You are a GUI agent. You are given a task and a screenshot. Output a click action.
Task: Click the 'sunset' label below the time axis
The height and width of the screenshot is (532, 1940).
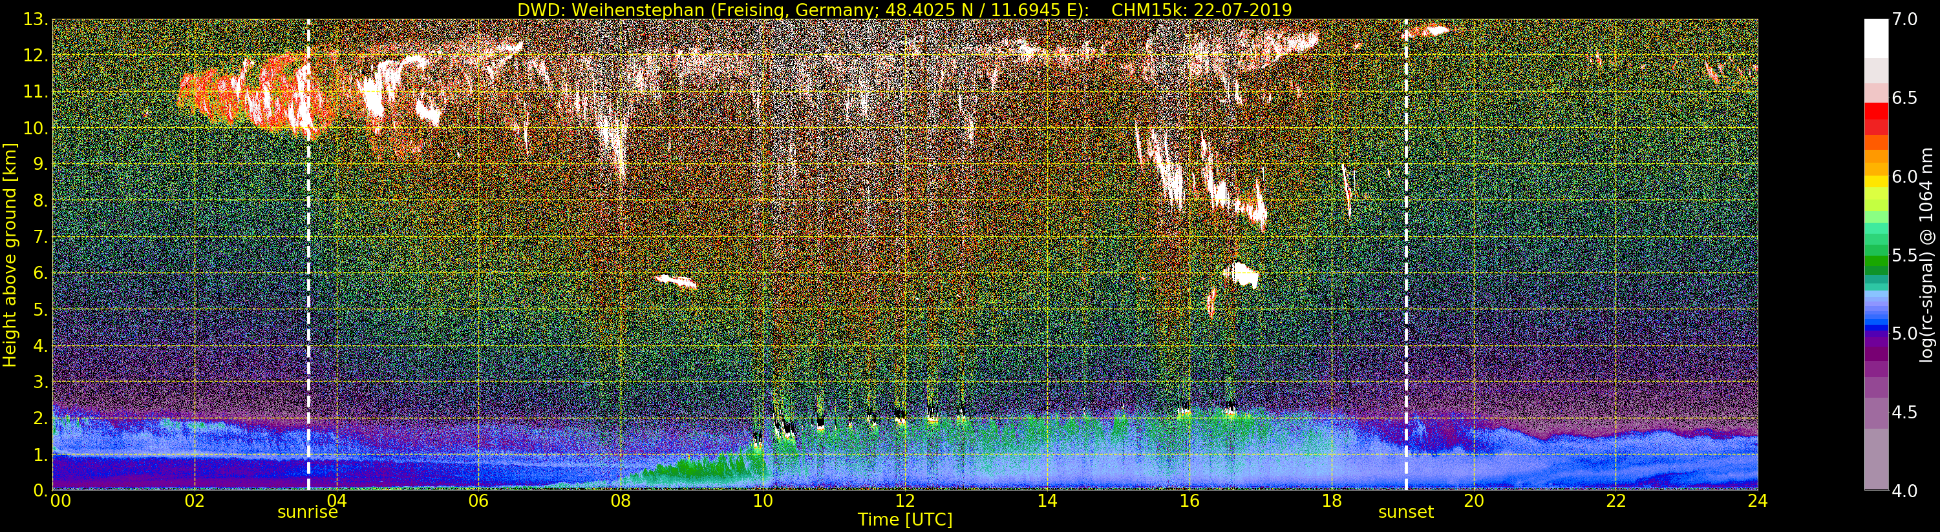click(1406, 513)
